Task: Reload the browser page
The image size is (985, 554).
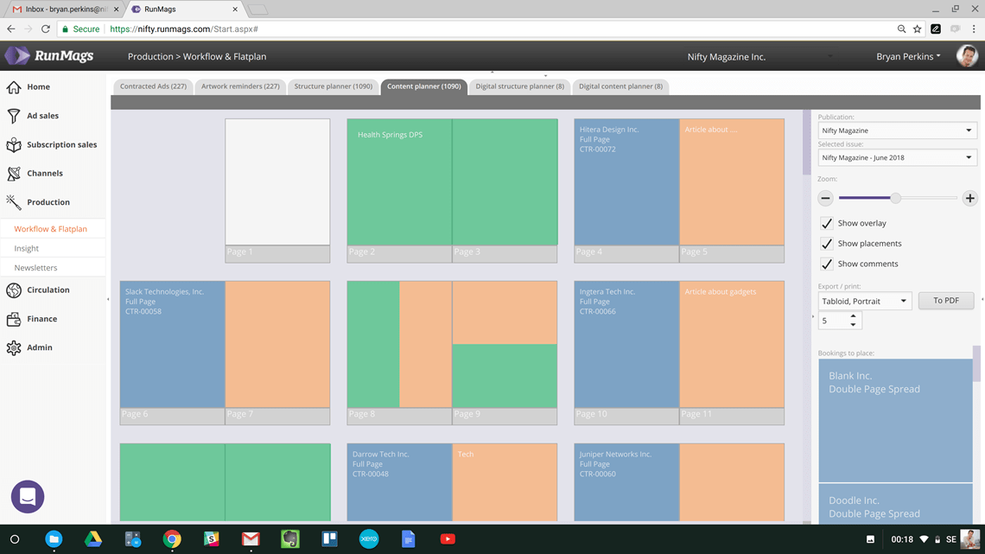Action: coord(45,29)
